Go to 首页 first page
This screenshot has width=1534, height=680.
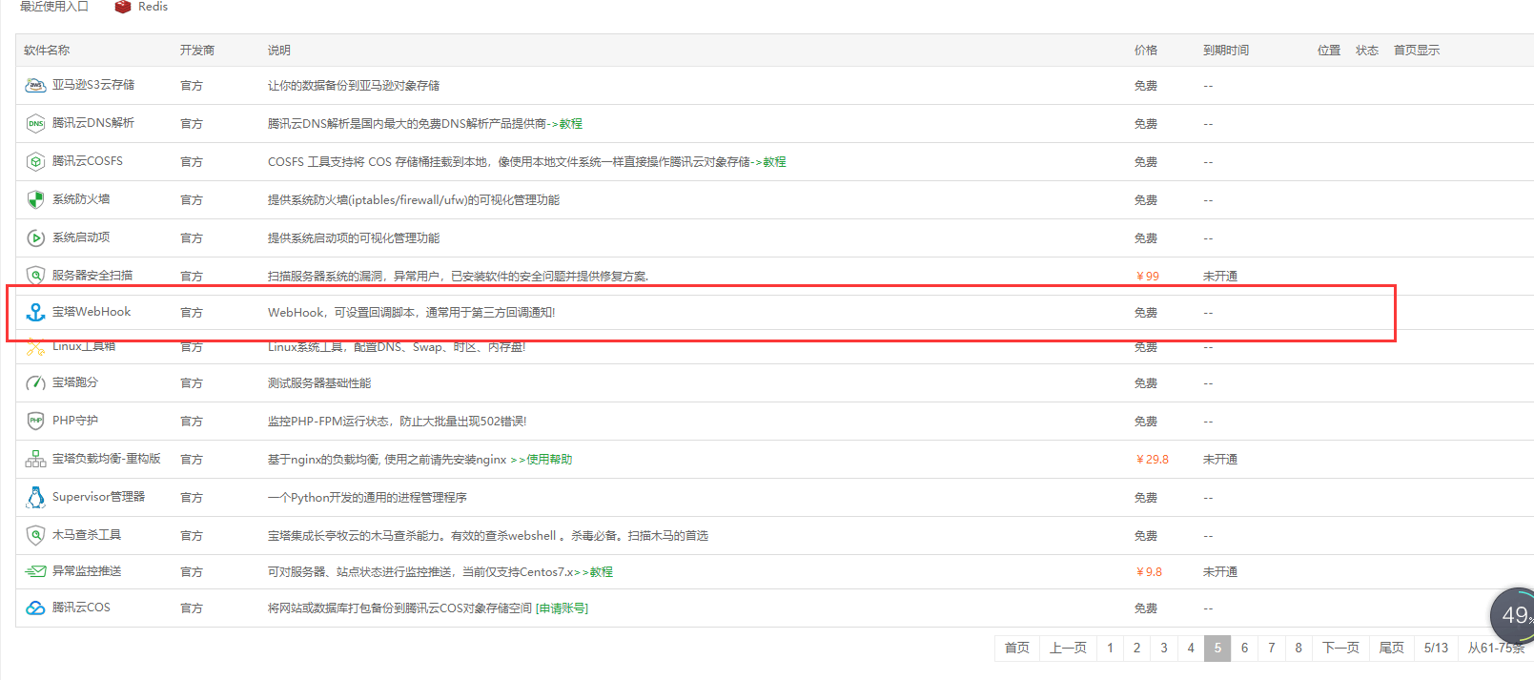[1017, 648]
